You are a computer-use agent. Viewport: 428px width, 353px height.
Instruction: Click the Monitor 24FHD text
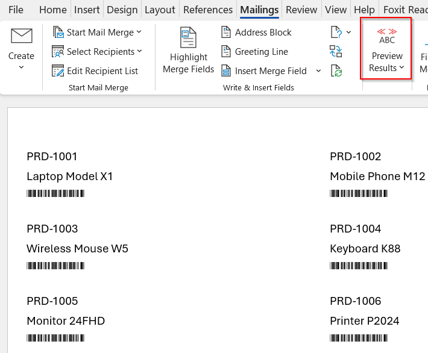click(x=66, y=321)
